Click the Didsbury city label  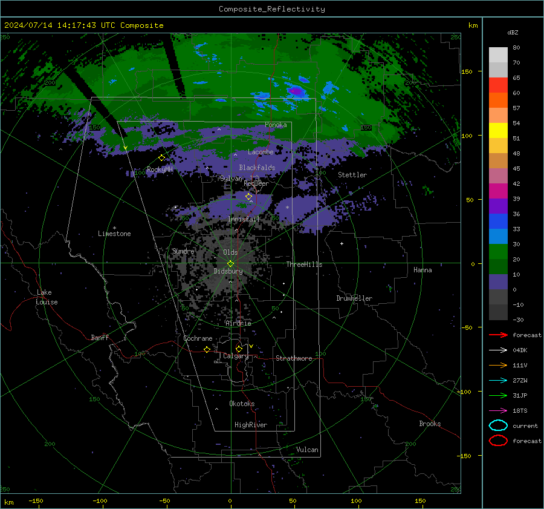[228, 271]
